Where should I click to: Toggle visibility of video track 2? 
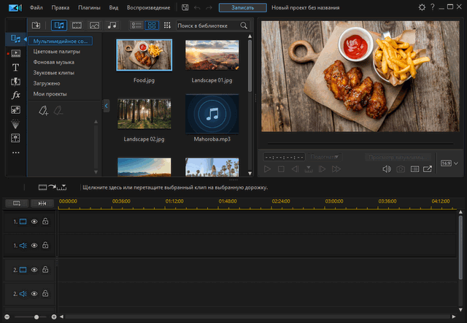tap(34, 270)
